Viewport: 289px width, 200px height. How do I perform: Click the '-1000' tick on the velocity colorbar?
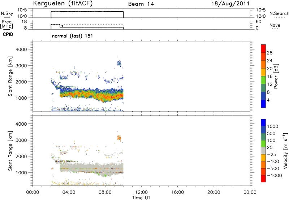tap(274, 175)
